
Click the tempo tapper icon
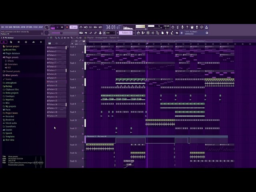coord(172,33)
